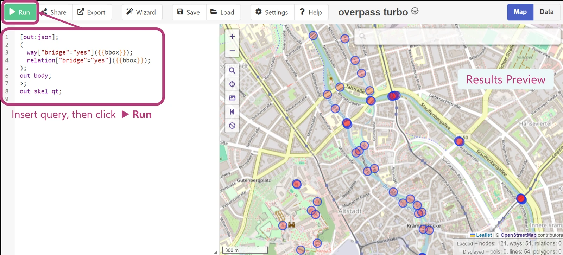
Task: Click the 'Altstadt' map label
Action: 350,211
